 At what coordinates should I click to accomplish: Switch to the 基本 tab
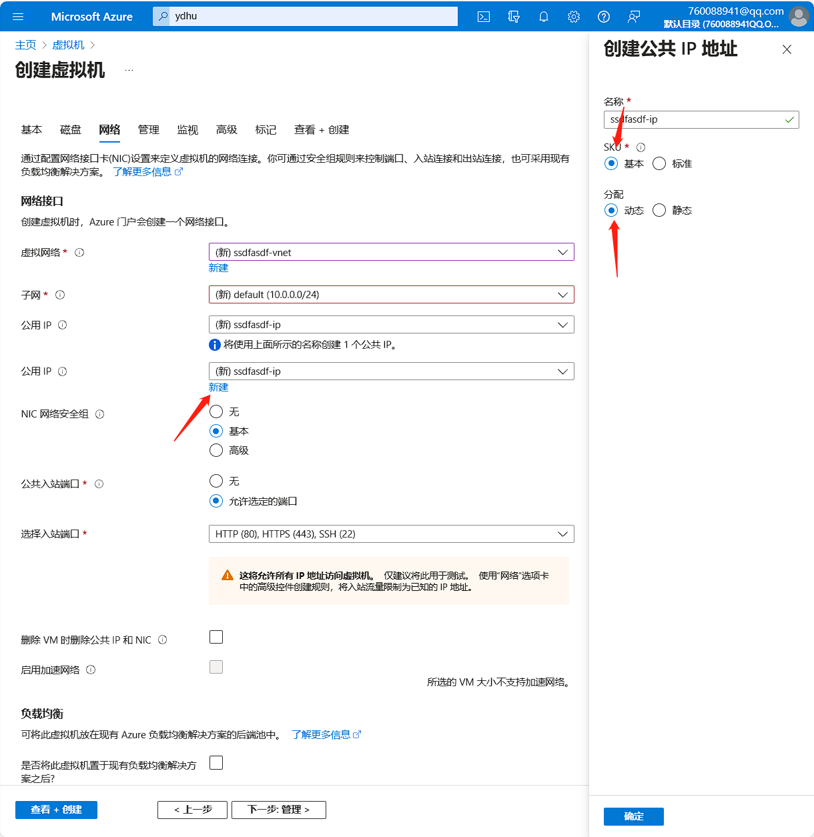click(31, 129)
